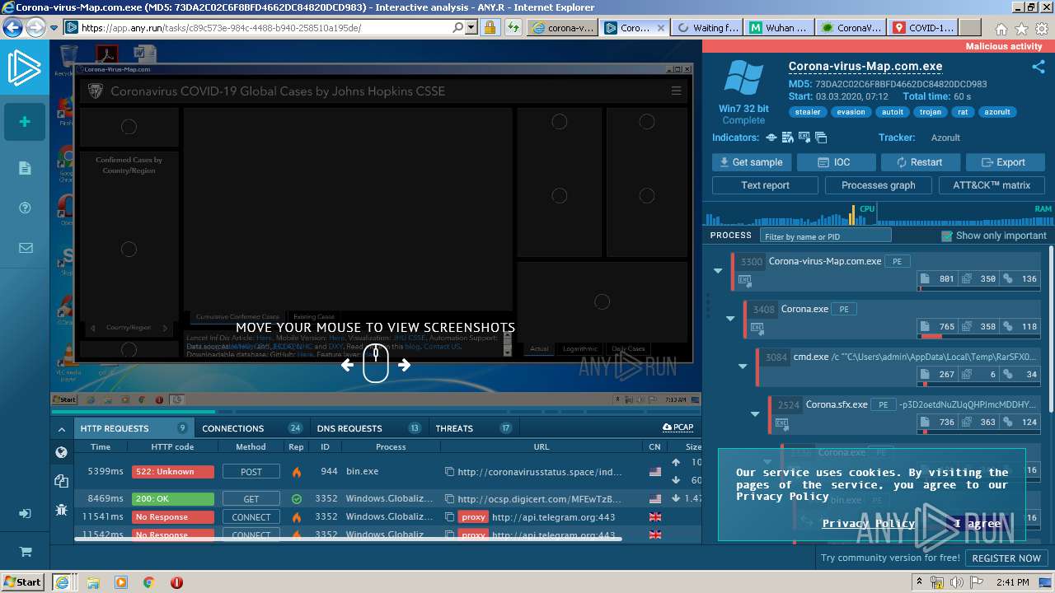Click the red taskbar icon next to Chrome
Image resolution: width=1055 pixels, height=593 pixels.
(176, 582)
